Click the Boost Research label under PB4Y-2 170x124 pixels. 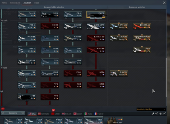(96, 18)
